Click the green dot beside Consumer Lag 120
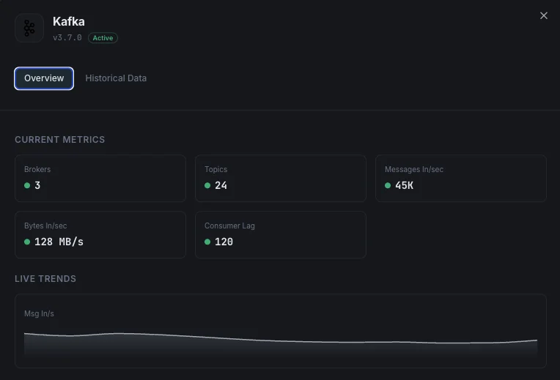 click(207, 242)
